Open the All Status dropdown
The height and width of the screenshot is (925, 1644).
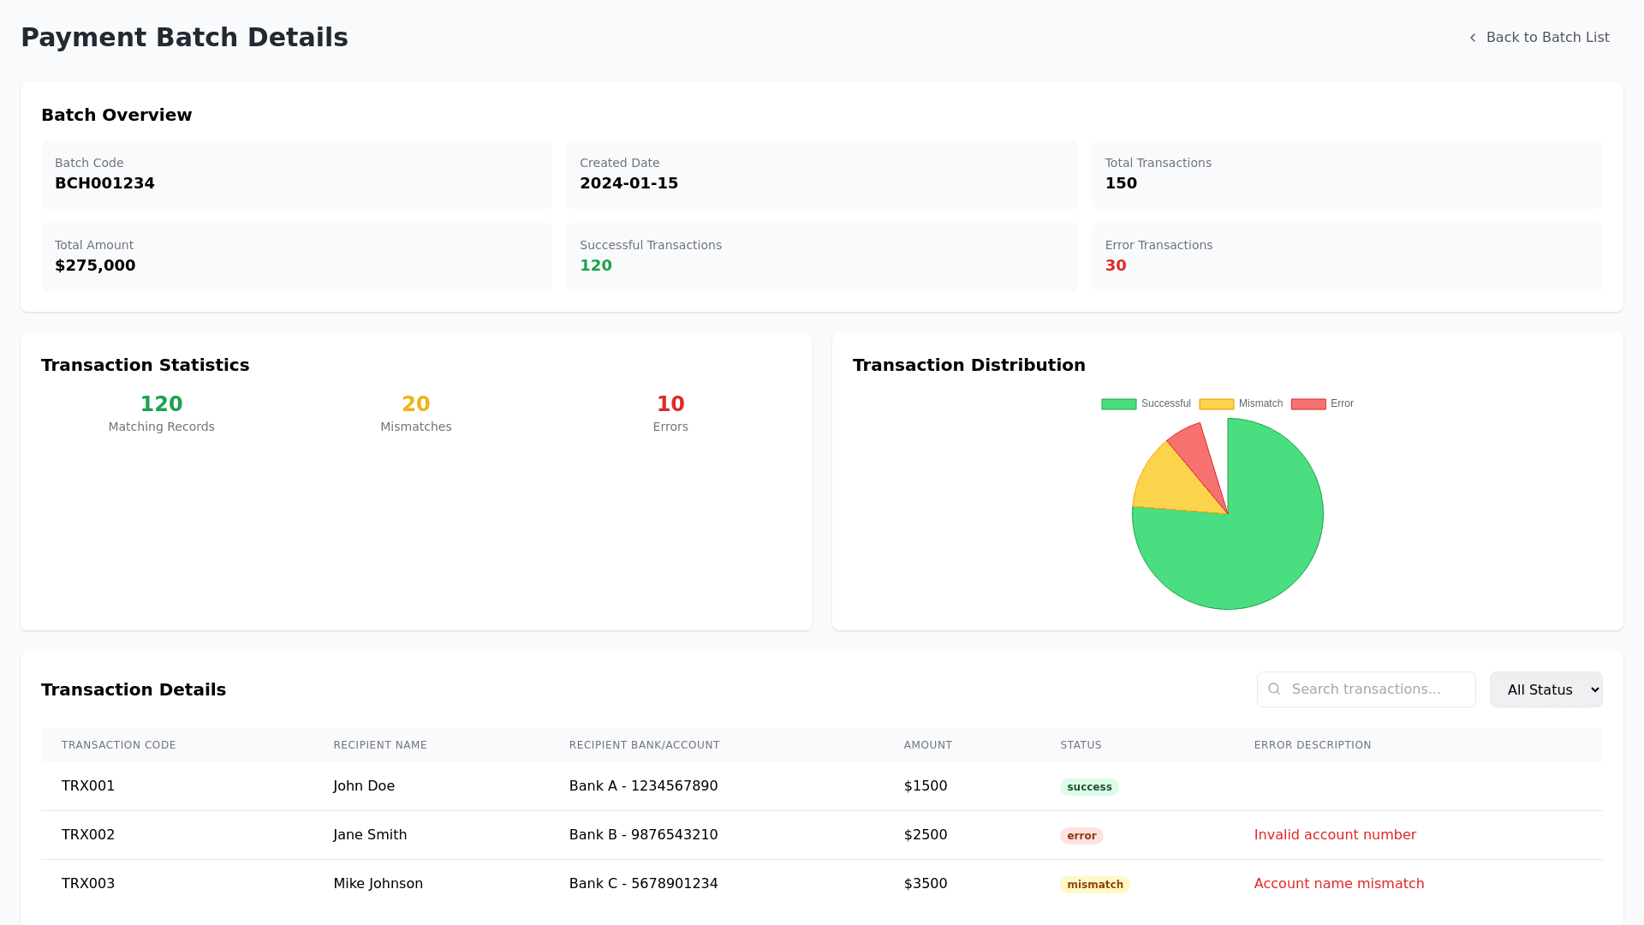coord(1546,689)
